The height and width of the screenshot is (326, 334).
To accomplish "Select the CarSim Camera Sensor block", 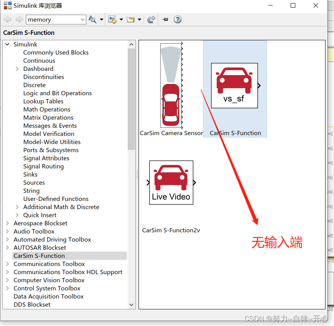I will [171, 85].
